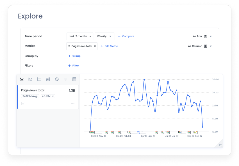
Task: Open the Weekly interval dropdown
Action: point(104,36)
